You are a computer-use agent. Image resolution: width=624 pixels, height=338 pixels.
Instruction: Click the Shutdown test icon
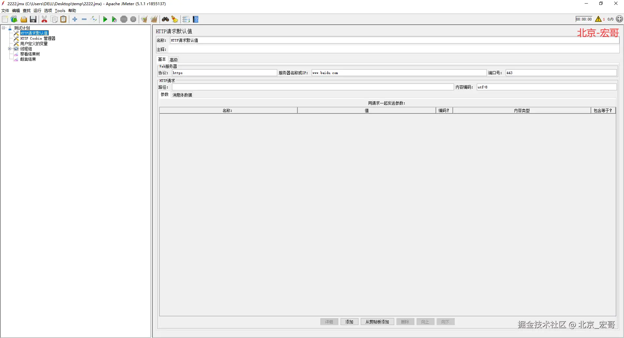[133, 19]
